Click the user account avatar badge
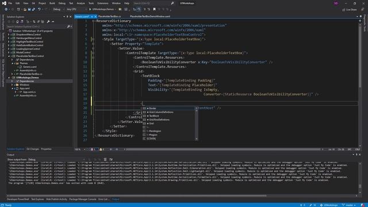 tap(336, 3)
